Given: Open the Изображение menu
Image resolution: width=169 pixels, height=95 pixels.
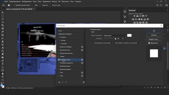Looking at the screenshot, I should click(27, 2).
